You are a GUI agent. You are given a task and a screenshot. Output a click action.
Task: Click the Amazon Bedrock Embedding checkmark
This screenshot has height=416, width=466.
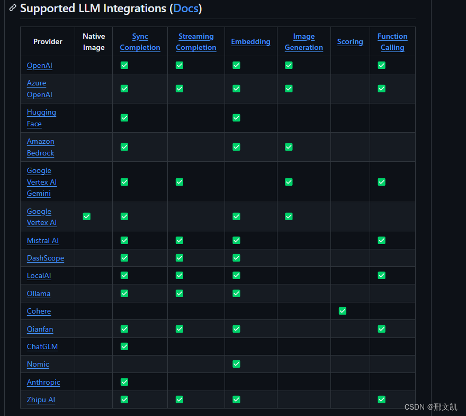236,147
